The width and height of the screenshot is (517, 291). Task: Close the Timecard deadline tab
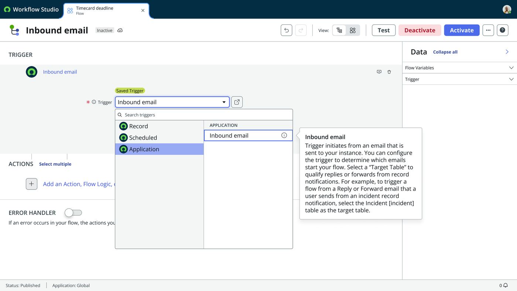pos(143,10)
